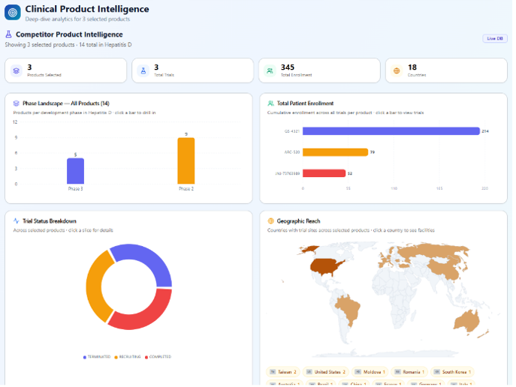Image resolution: width=516 pixels, height=387 pixels.
Task: Click the Live DB badge
Action: pyautogui.click(x=495, y=38)
